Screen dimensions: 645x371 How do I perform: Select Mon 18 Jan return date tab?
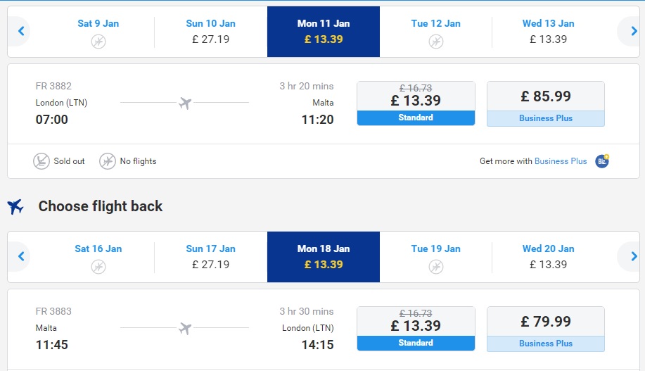[324, 257]
